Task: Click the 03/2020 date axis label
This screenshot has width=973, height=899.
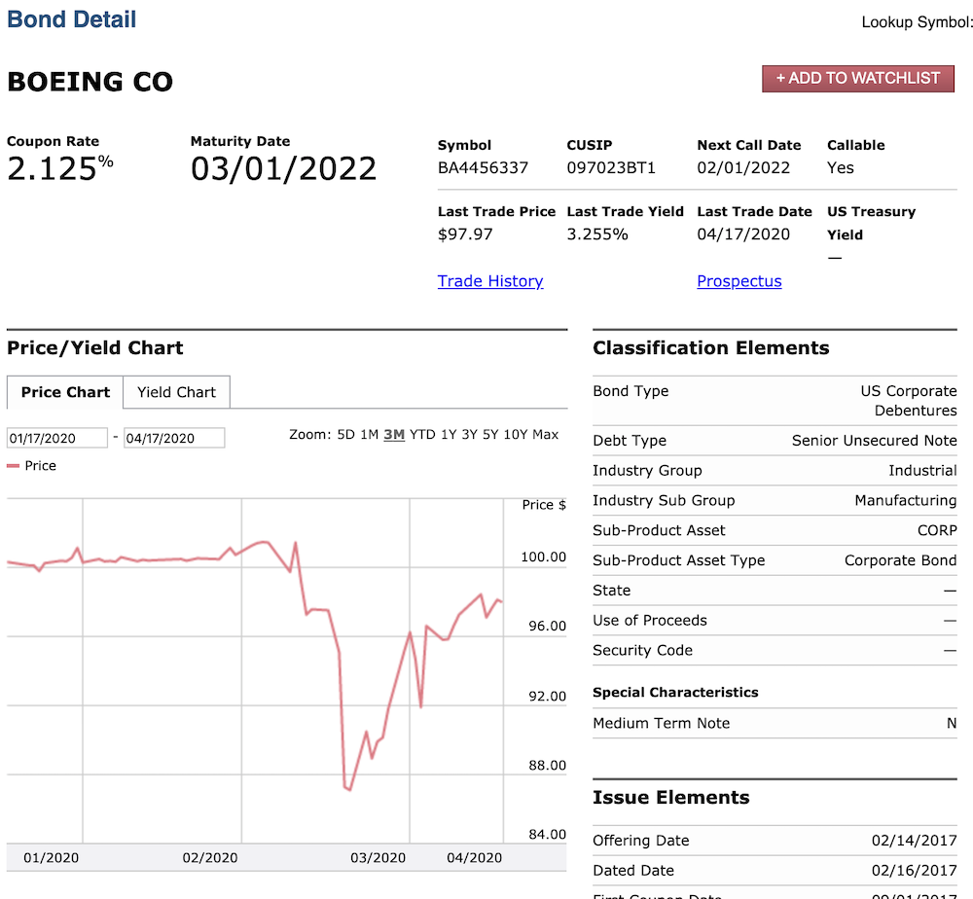Action: click(x=378, y=858)
